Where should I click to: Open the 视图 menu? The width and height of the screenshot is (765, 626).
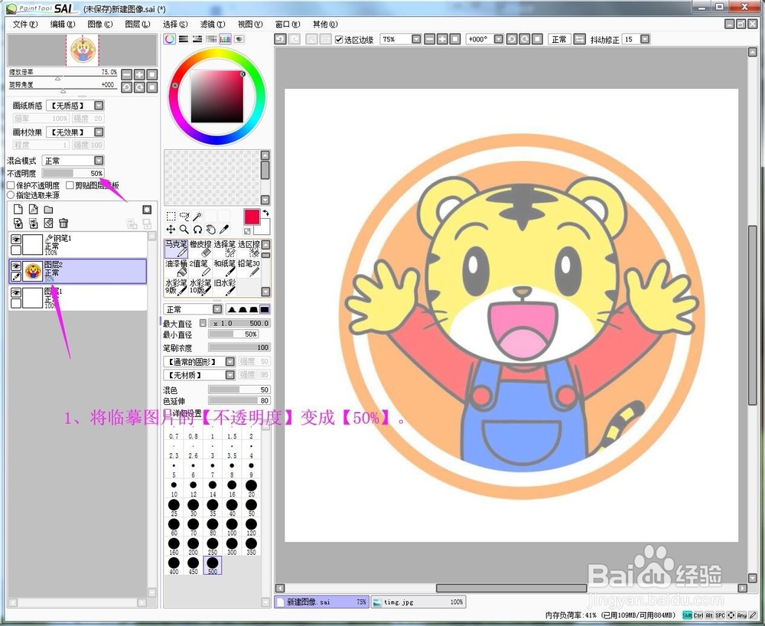click(x=250, y=24)
